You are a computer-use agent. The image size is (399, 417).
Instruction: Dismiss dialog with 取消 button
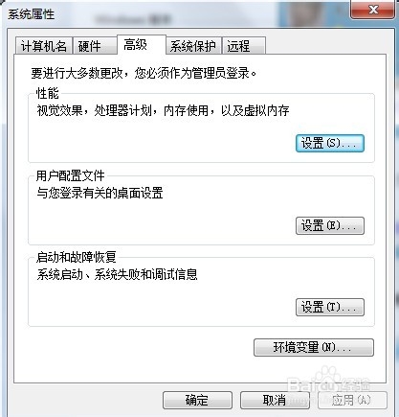(x=275, y=400)
